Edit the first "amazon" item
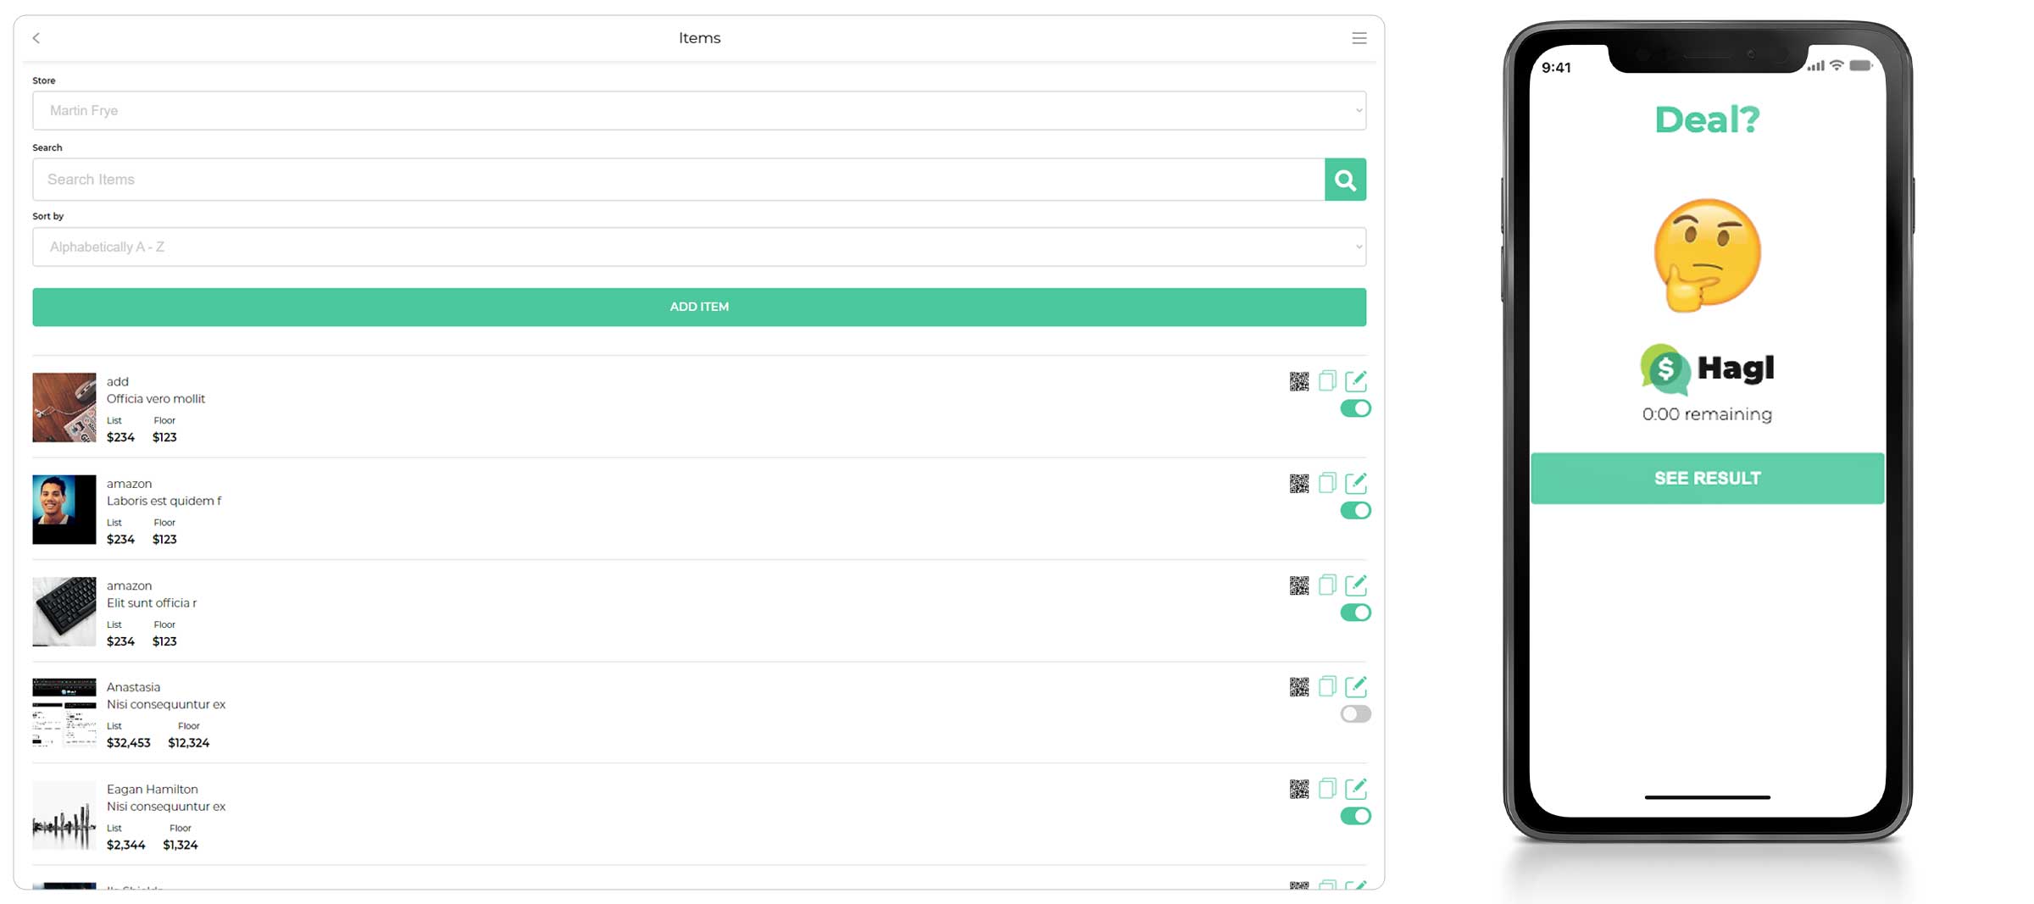 [1357, 482]
